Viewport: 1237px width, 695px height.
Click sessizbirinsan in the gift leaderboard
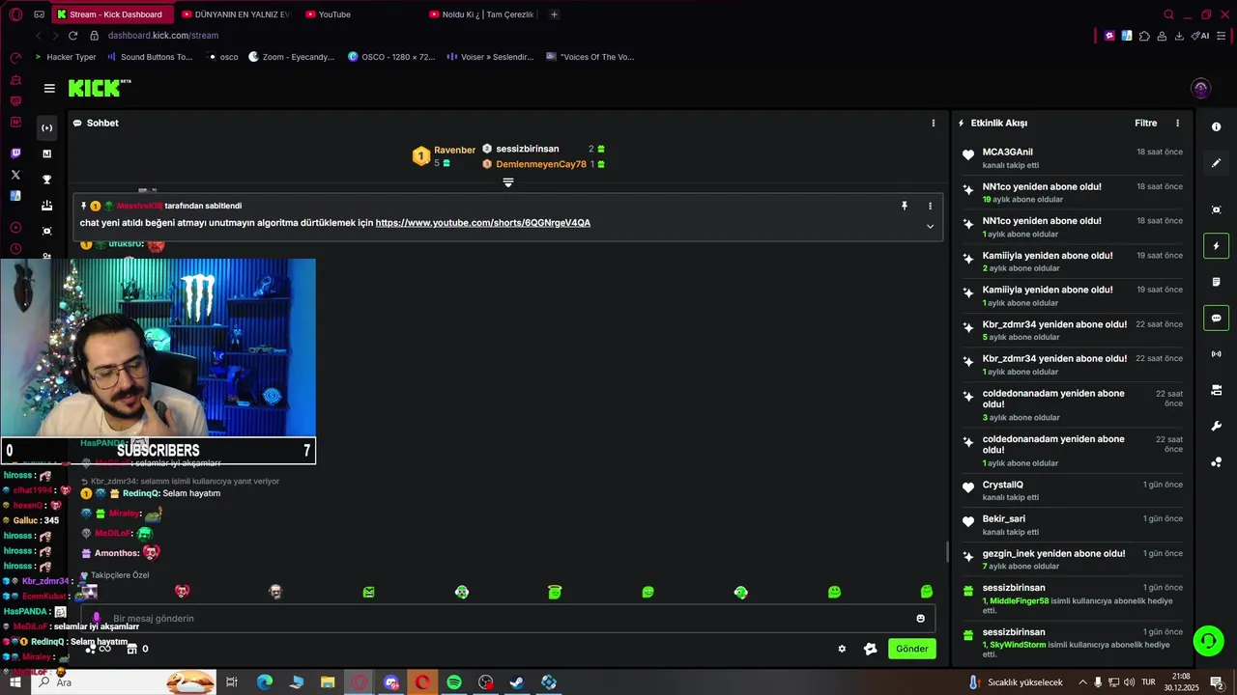point(527,149)
